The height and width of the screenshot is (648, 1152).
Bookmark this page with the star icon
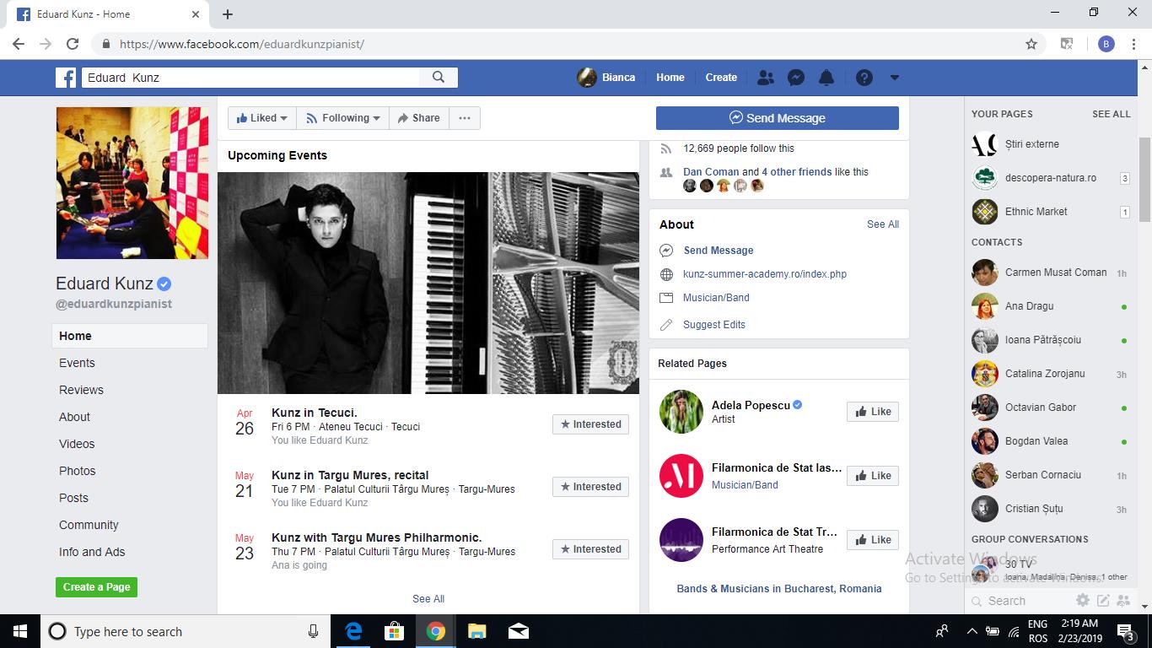click(x=1031, y=44)
